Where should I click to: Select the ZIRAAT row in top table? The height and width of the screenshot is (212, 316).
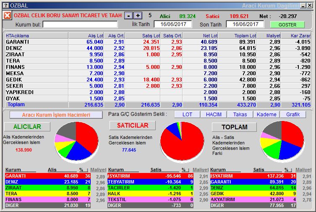tap(158, 55)
